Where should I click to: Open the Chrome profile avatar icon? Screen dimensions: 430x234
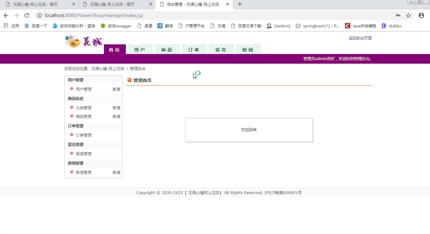coord(421,15)
